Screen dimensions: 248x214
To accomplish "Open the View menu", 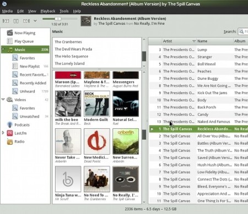I will [32, 11].
